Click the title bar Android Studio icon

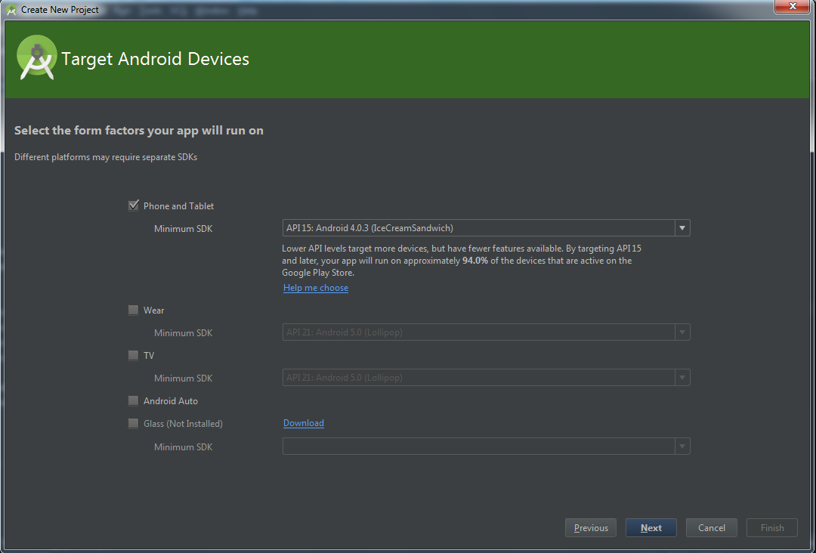click(11, 9)
